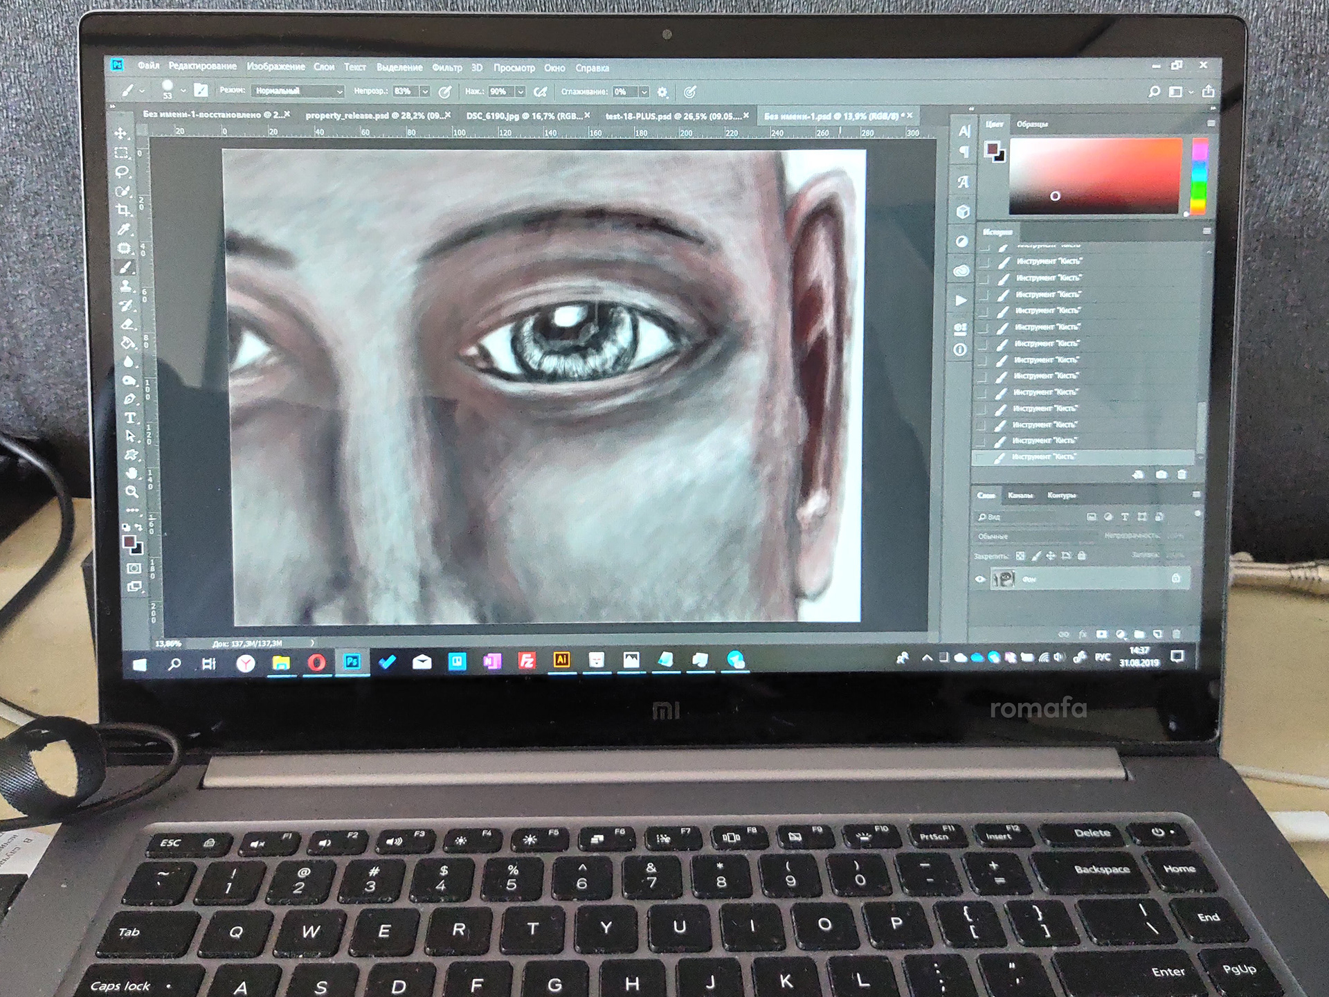The height and width of the screenshot is (997, 1329).
Task: Create new document from current state
Action: point(1137,474)
